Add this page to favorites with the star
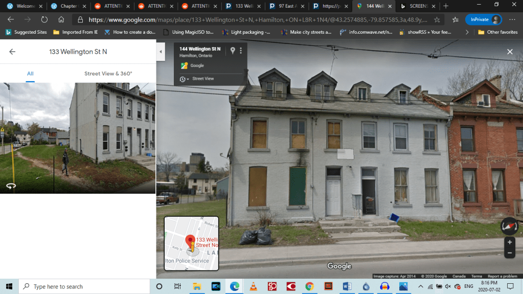Image resolution: width=523 pixels, height=294 pixels. tap(437, 19)
